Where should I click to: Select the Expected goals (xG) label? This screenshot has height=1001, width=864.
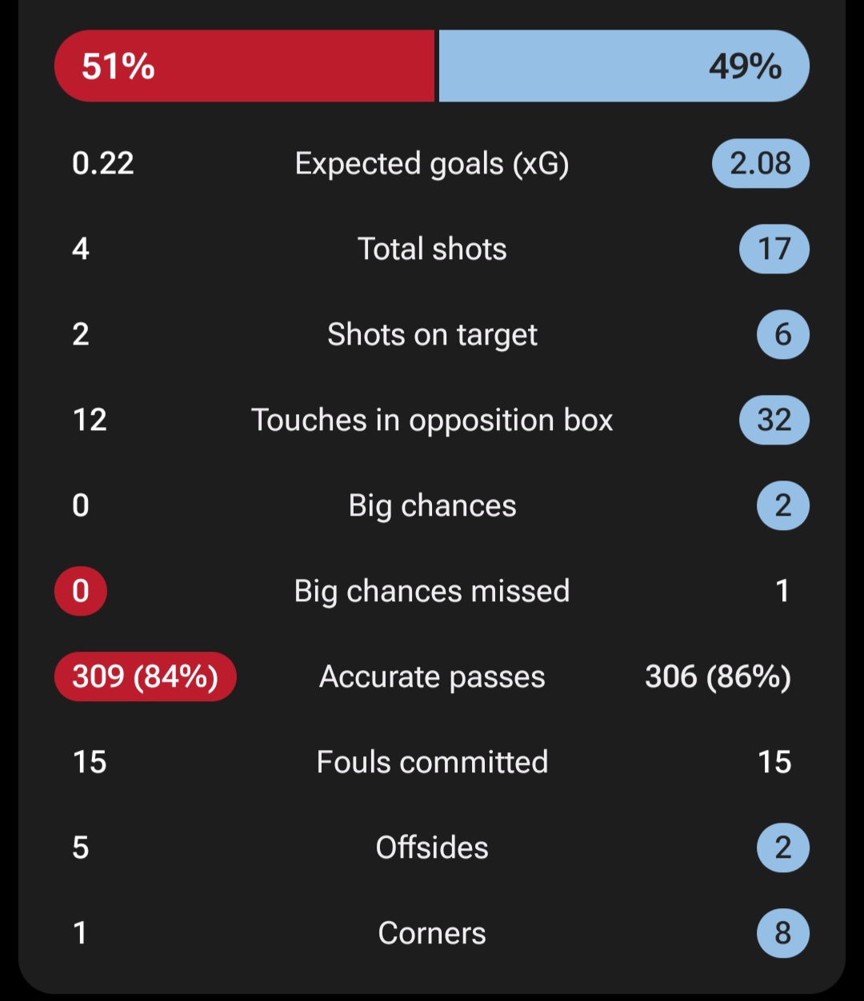tap(432, 164)
